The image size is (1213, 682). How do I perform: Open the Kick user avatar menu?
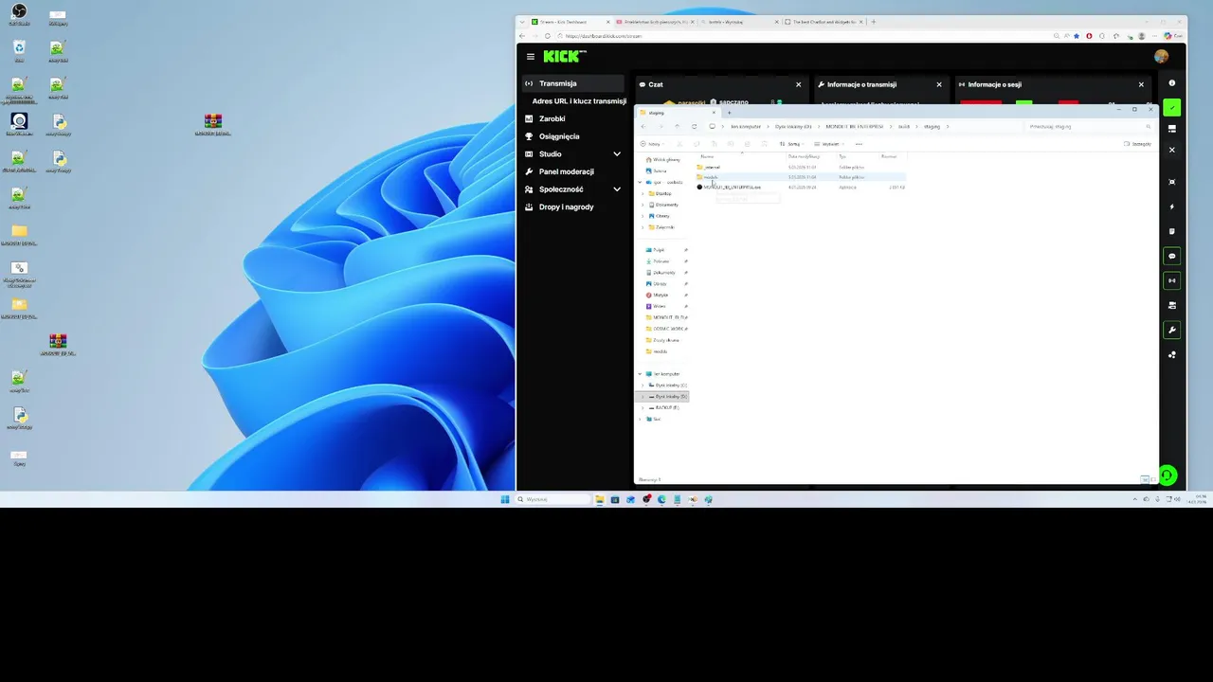click(x=1161, y=57)
